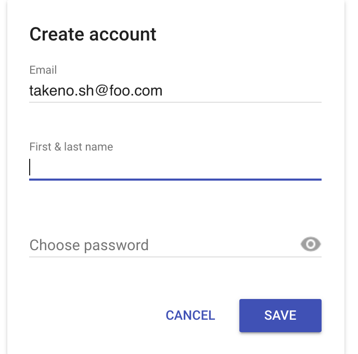Click the SAVE button
Viewport: 358px width, 354px height.
coord(280,315)
